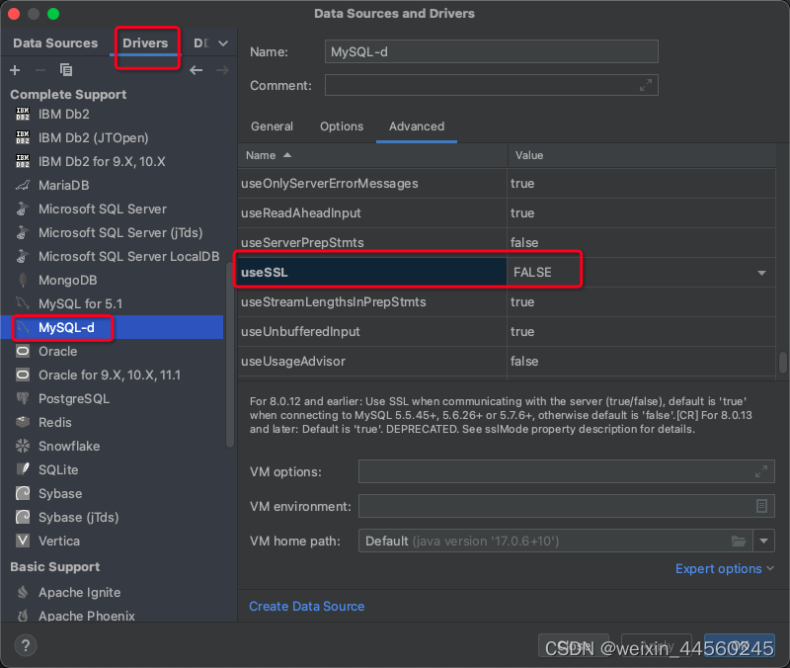
Task: Expand the hidden tabs chevron
Action: [x=223, y=43]
